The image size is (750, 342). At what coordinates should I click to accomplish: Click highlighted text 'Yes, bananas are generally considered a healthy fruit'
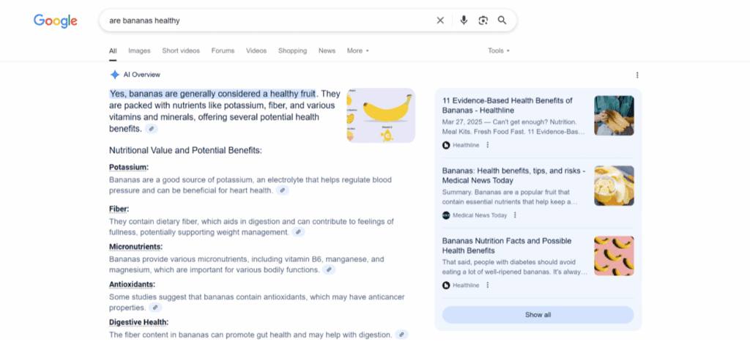[x=212, y=93]
